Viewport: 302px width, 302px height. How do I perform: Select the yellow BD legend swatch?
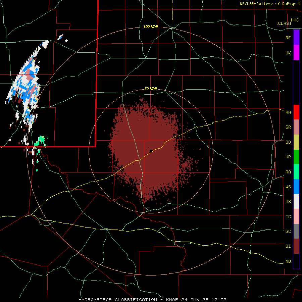296,142
